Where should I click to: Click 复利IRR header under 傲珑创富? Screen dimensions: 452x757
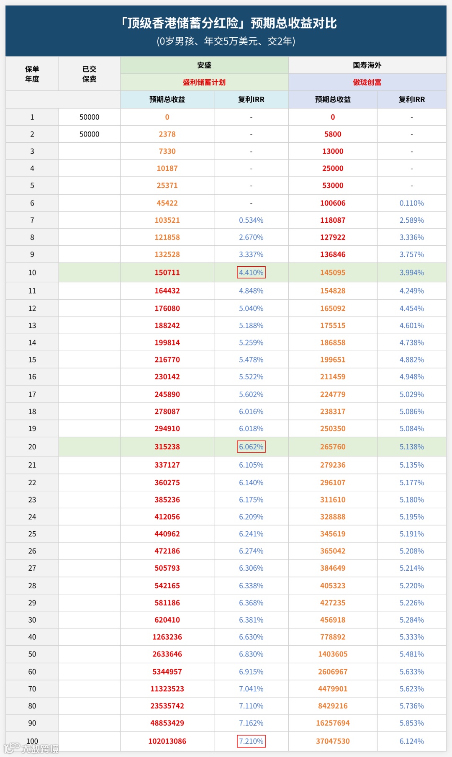tap(412, 100)
